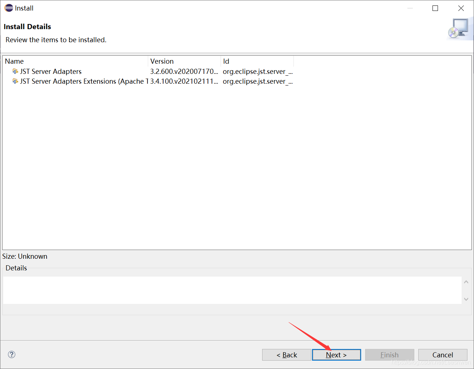Go back with the Back button
This screenshot has width=474, height=369.
287,355
